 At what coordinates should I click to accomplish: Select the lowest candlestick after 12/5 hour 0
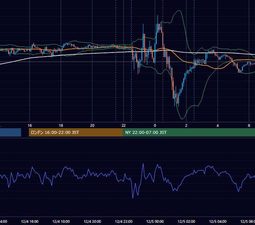[x=178, y=99]
